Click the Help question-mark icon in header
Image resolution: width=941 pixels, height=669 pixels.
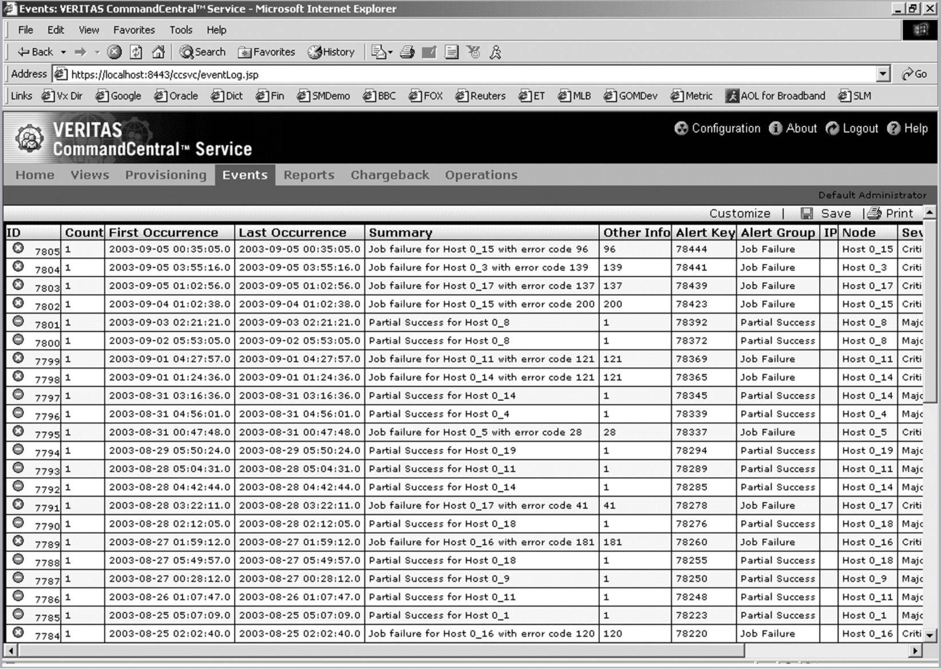pyautogui.click(x=893, y=128)
